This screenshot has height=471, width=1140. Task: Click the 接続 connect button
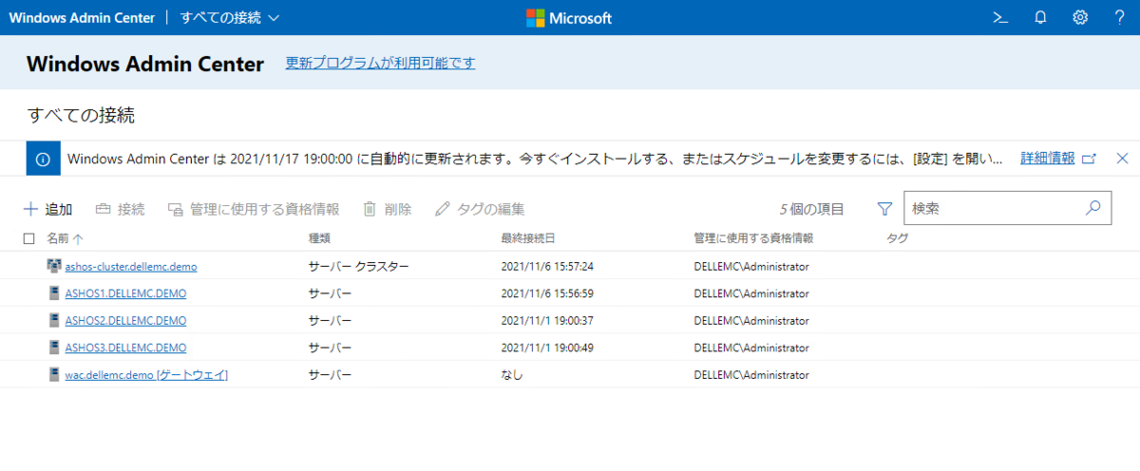coord(120,209)
